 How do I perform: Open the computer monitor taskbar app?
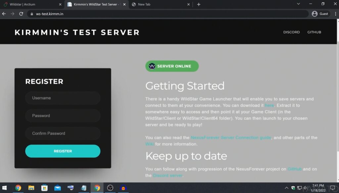click(x=71, y=188)
